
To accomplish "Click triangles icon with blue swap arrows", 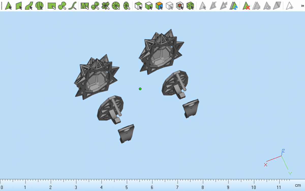I will pos(234,6).
